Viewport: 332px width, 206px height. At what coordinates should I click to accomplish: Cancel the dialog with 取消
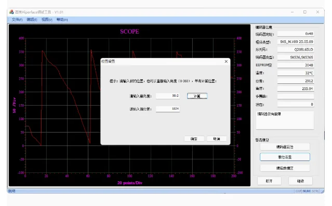click(217, 139)
